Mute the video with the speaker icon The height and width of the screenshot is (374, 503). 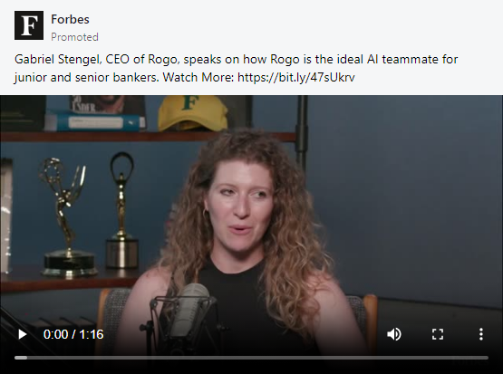[x=394, y=334]
